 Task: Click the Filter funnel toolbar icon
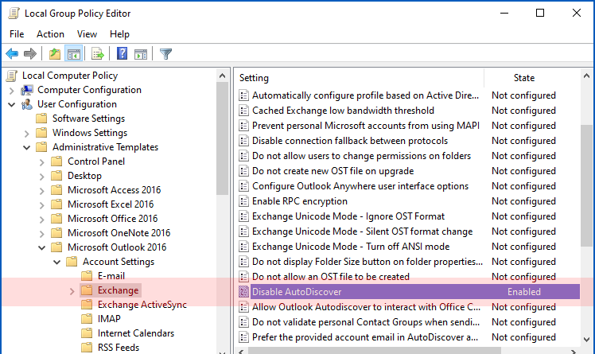pyautogui.click(x=165, y=54)
